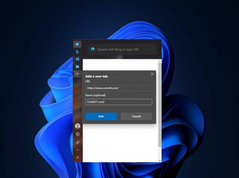
Task: Dismiss the Add a new tab dialog
Action: [x=152, y=74]
